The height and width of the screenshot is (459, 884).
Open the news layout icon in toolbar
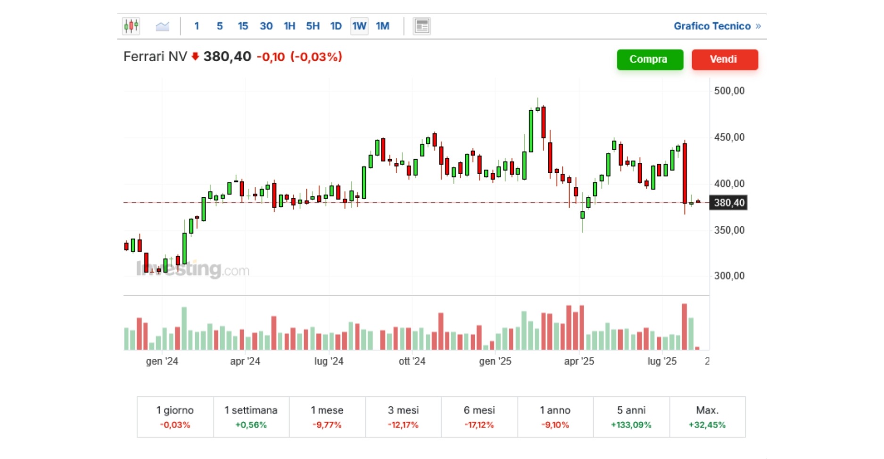[x=421, y=26]
